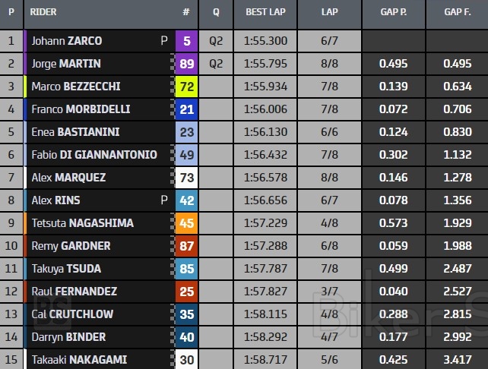Click Johann Zarco's pit indicator P icon
Screen dimensions: 488x369
[164, 42]
